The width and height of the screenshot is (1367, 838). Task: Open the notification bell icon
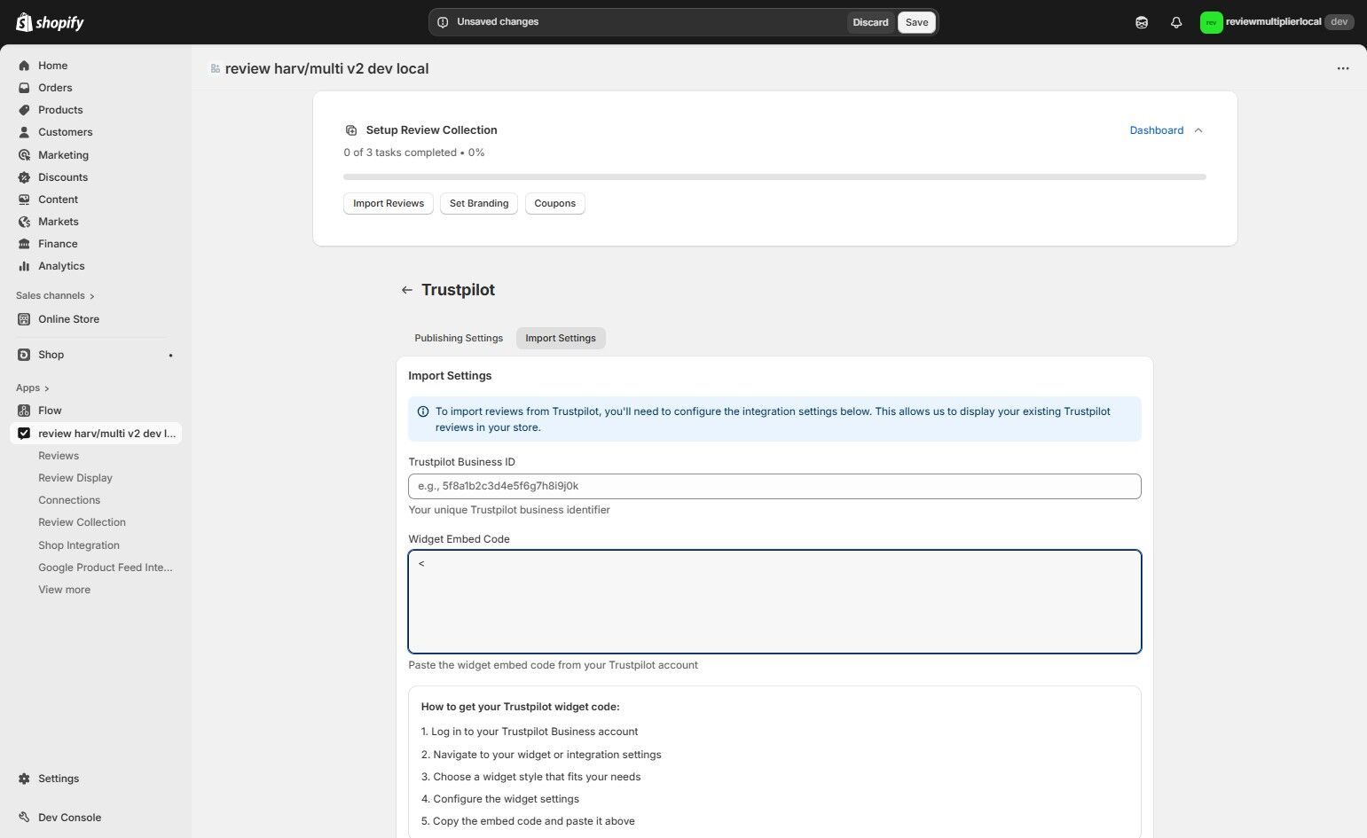[x=1176, y=21]
